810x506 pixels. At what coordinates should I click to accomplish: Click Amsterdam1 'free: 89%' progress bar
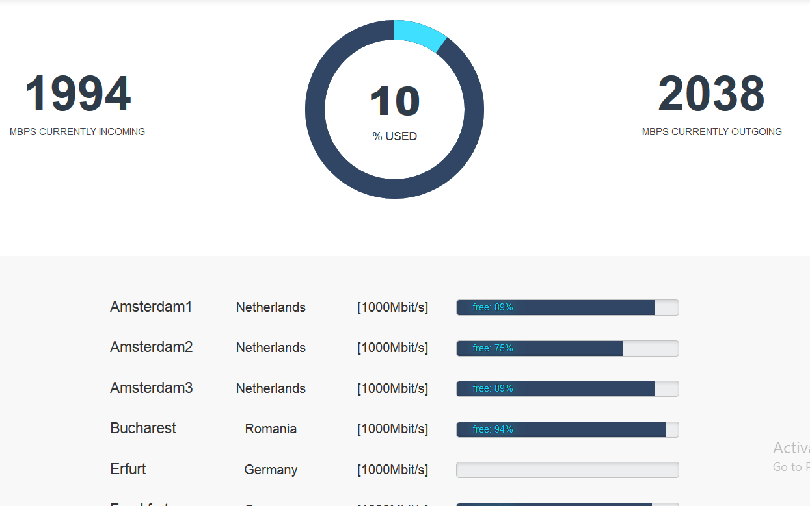(x=567, y=307)
